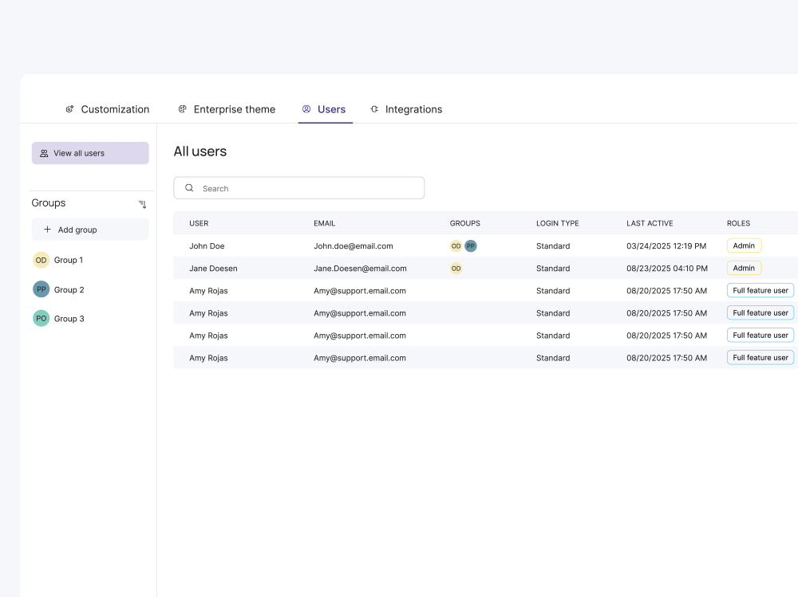Image resolution: width=798 pixels, height=597 pixels.
Task: Click the EMAIL column header
Action: (x=324, y=223)
